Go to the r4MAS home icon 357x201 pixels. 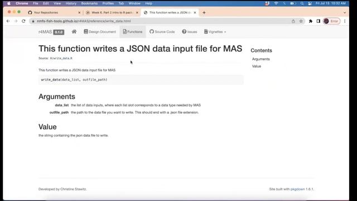(x=74, y=32)
